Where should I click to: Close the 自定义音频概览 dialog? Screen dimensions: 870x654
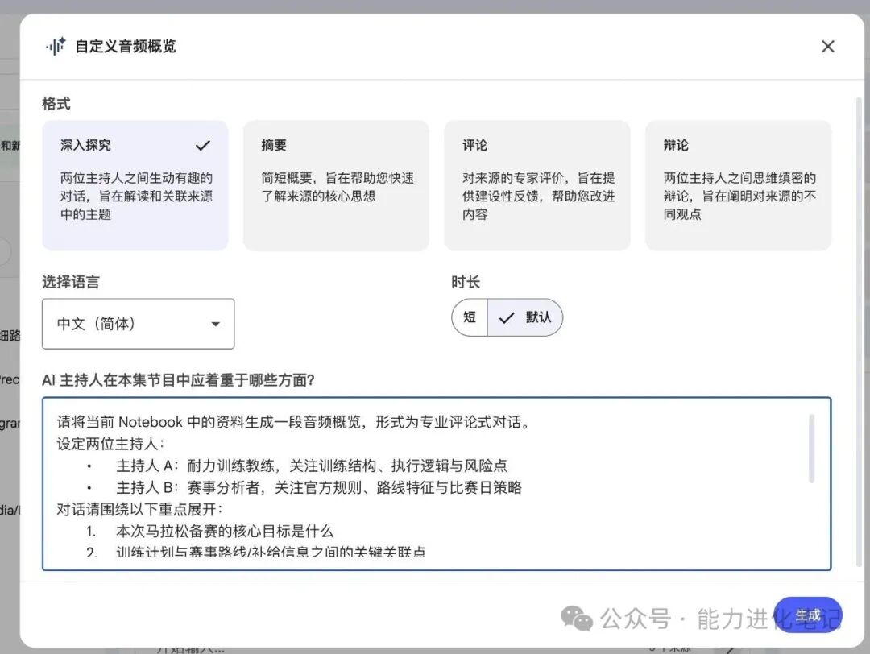click(827, 46)
